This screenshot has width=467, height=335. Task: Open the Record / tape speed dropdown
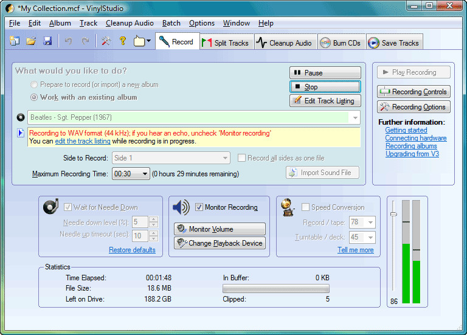tap(370, 222)
